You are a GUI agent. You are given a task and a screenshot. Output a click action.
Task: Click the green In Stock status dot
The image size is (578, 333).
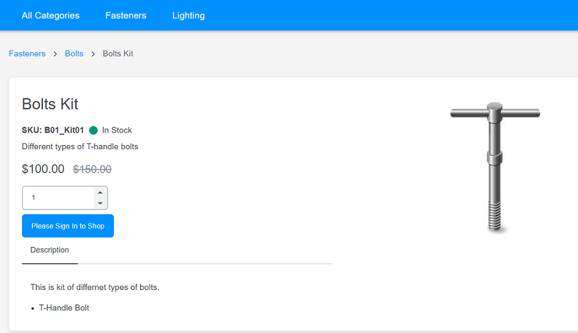coord(93,130)
